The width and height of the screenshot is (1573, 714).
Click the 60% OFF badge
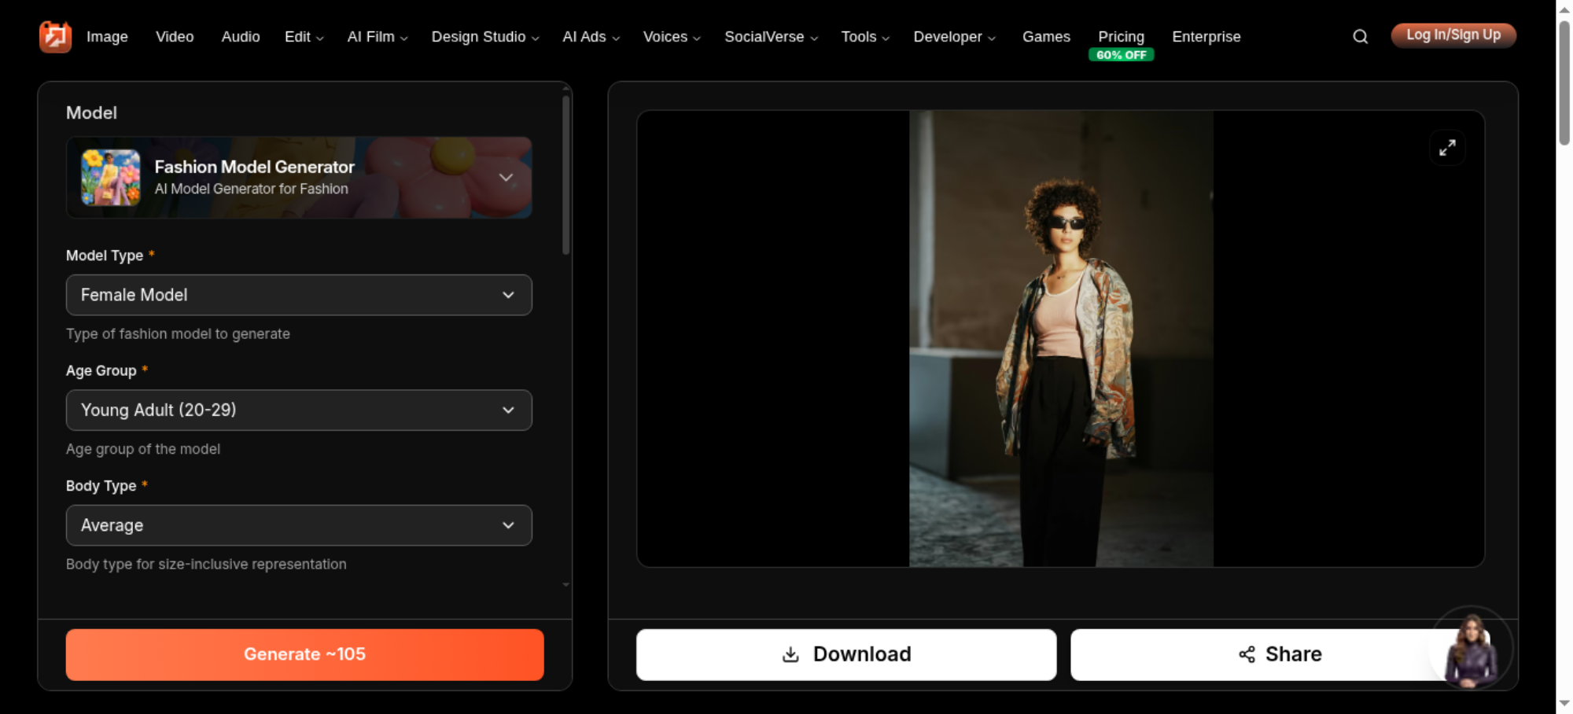pos(1121,55)
